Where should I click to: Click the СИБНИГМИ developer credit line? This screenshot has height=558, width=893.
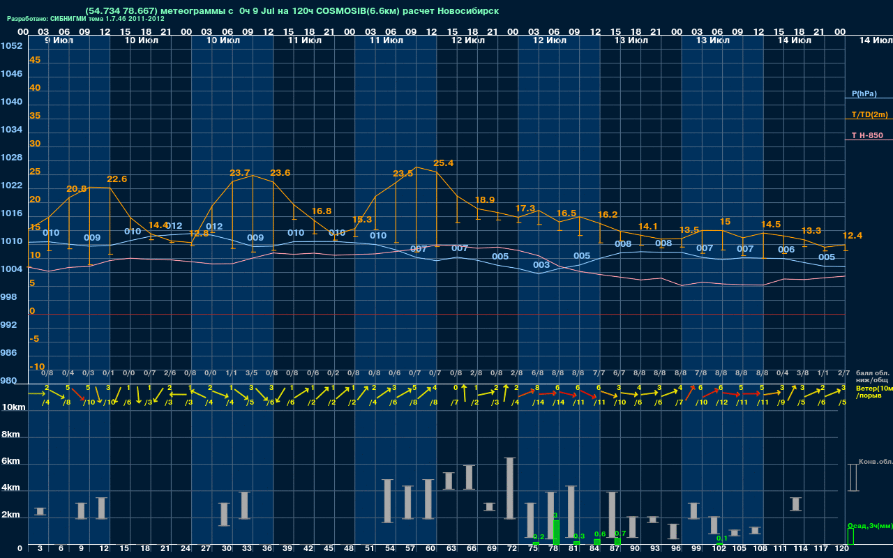point(86,19)
